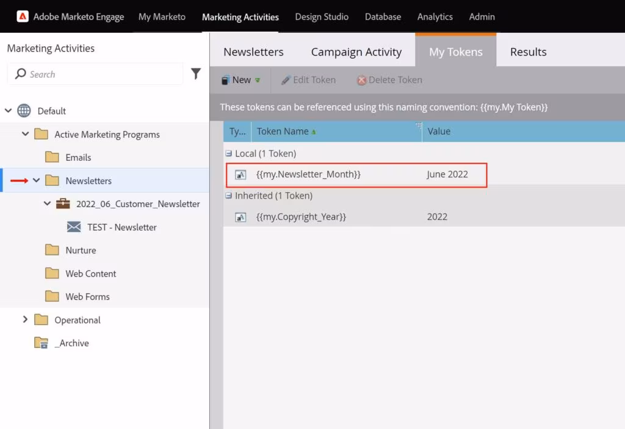
Task: Click the Search input field
Action: (x=98, y=74)
